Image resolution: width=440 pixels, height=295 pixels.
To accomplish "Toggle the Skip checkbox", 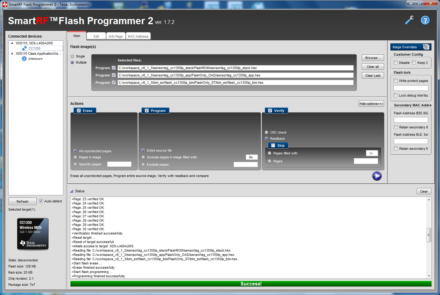I will coord(273,146).
